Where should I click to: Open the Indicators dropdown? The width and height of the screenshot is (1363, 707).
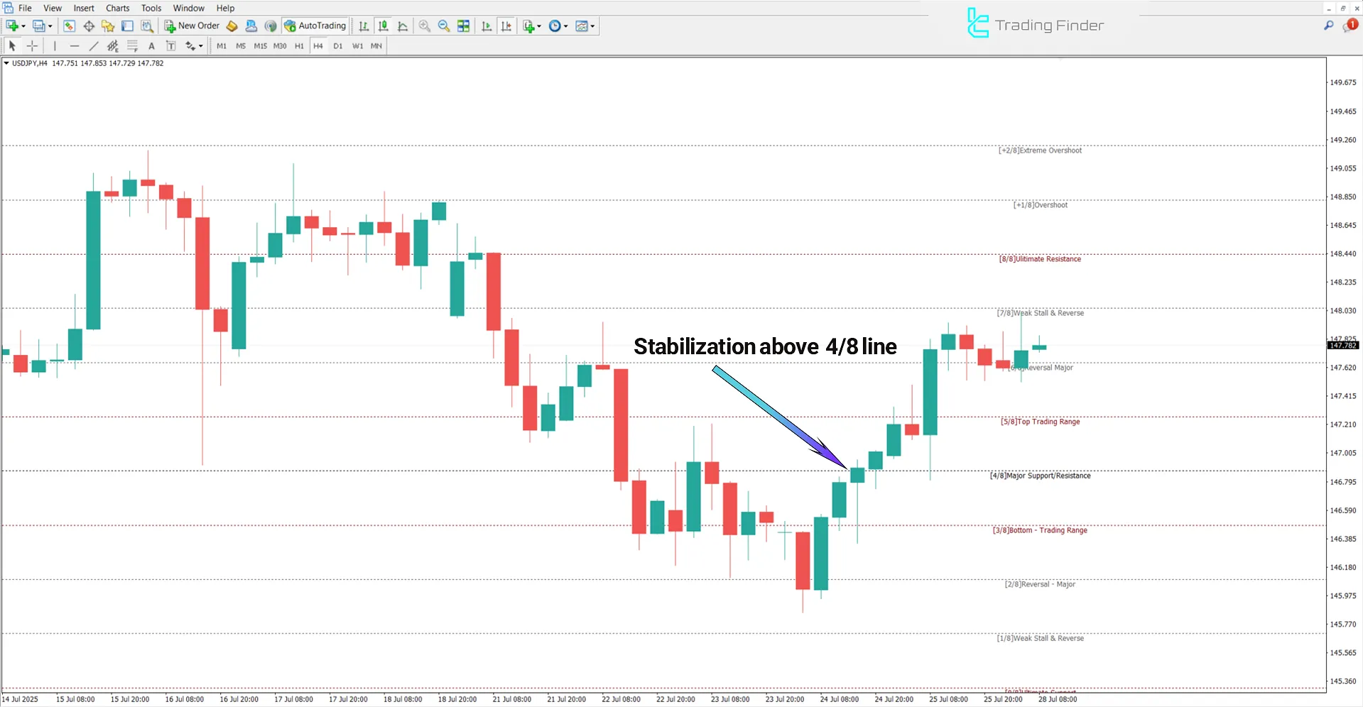[531, 26]
